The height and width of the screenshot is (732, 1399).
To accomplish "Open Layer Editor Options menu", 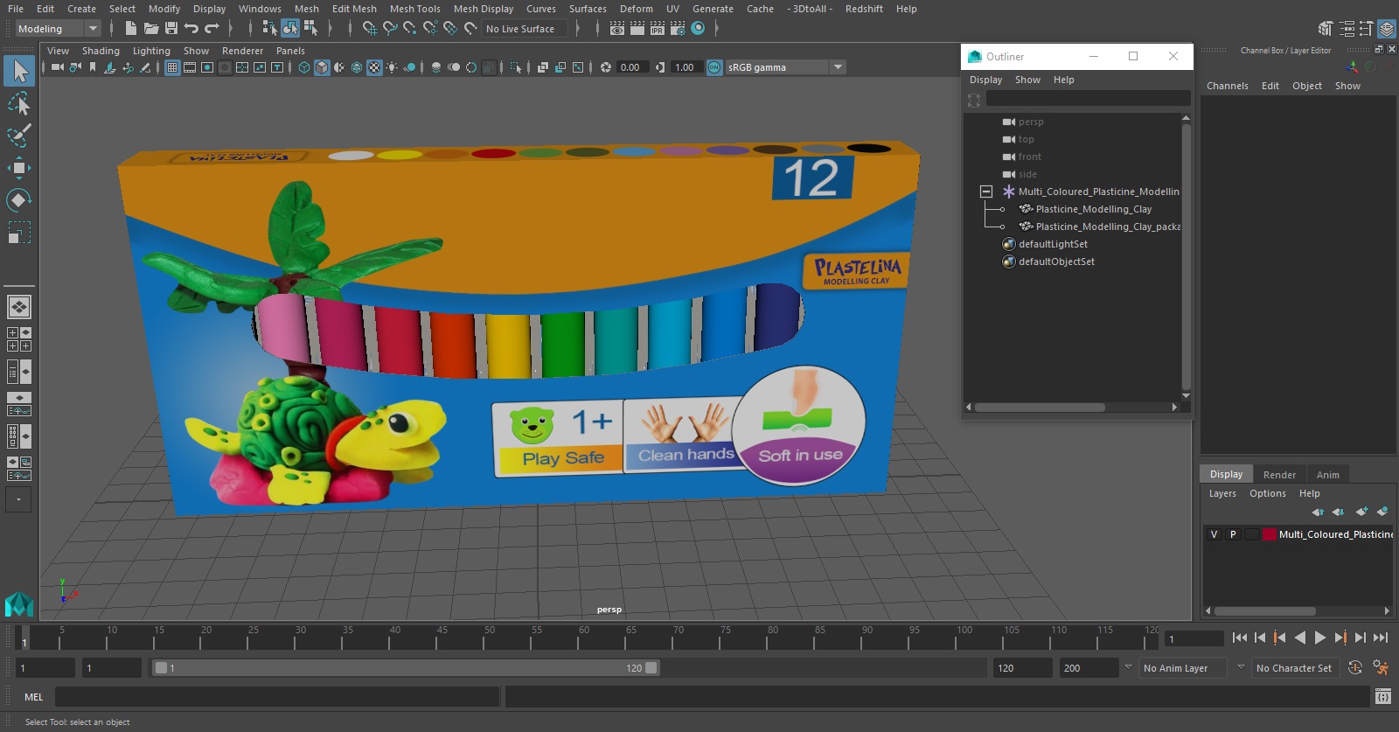I will tap(1267, 493).
